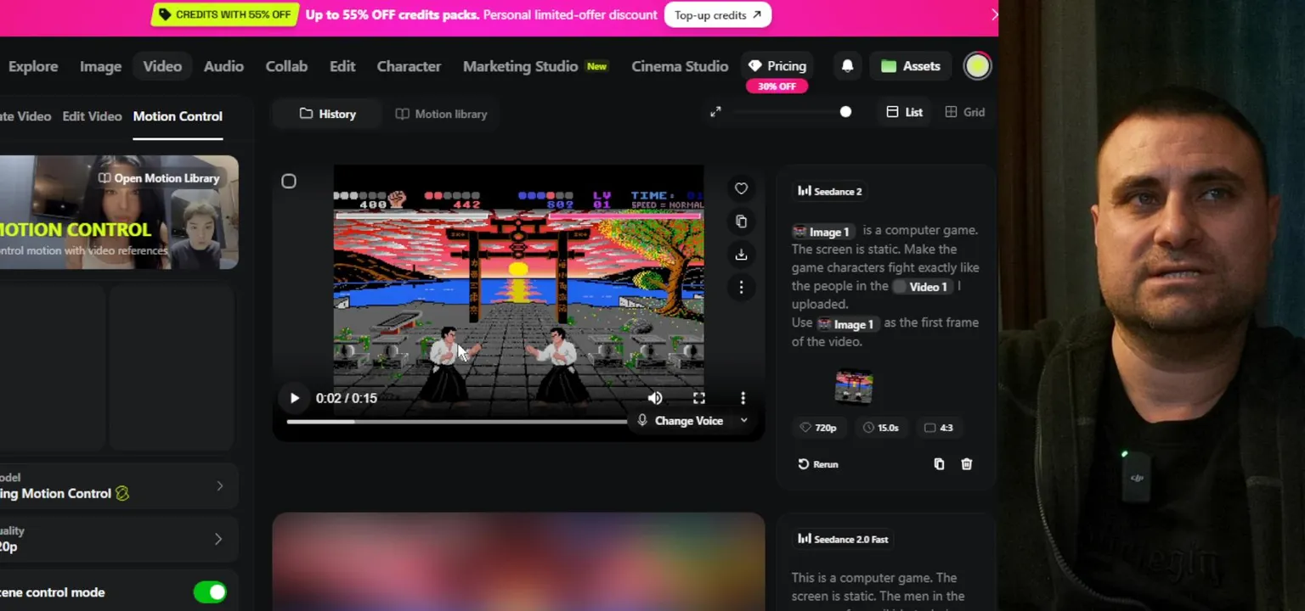Click the Image 1 tag at the prompt start
The image size is (1305, 611).
click(822, 231)
